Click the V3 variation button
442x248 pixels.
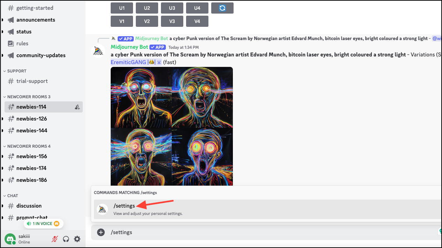(x=172, y=21)
